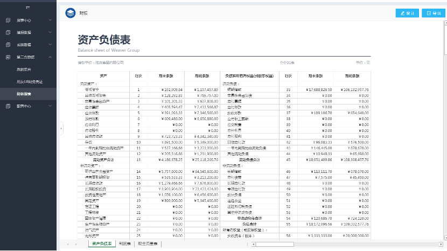Collapse the 第三方数据 submenu chevron

point(50,57)
